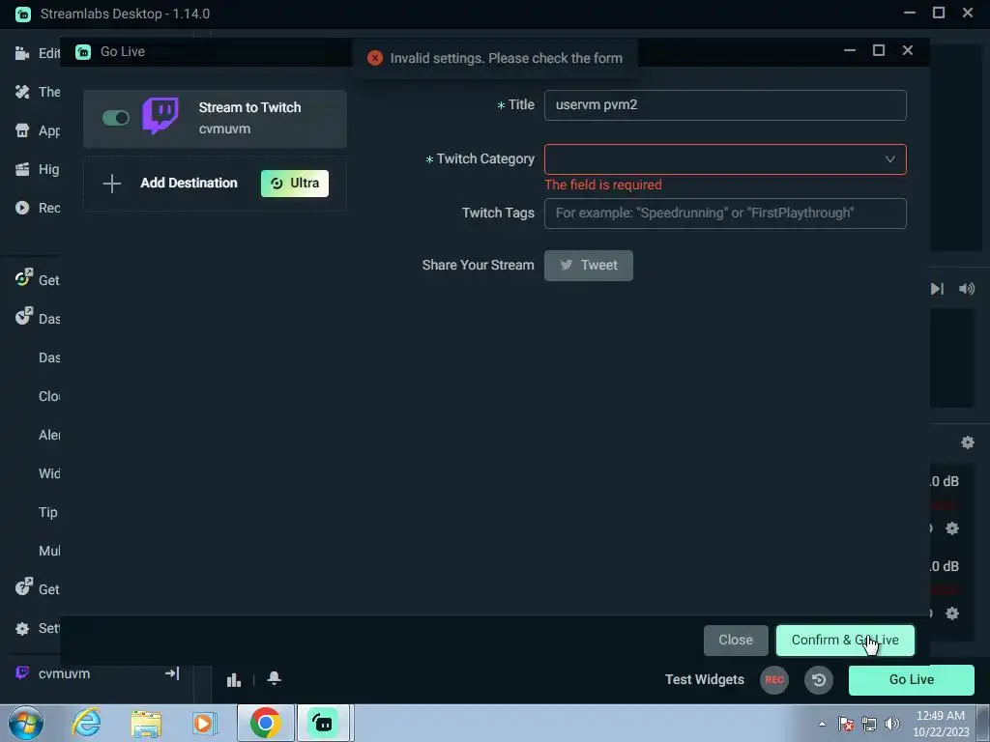Click the plus icon next to Add Destination
The image size is (990, 742).
(112, 184)
